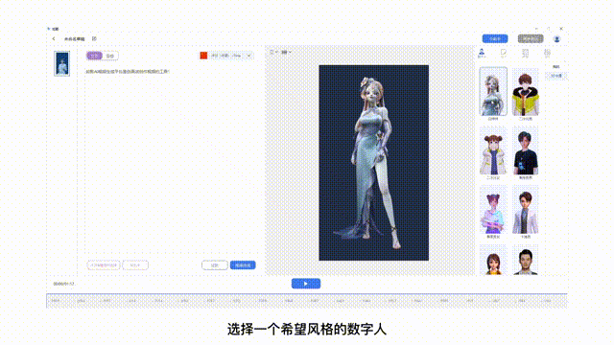
Task: Choose the hair-bun masked girl avatar thumbnail
Action: pos(493,151)
